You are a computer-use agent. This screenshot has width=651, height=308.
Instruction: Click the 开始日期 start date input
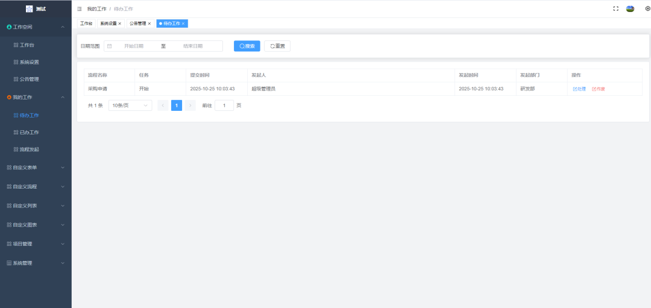(134, 46)
